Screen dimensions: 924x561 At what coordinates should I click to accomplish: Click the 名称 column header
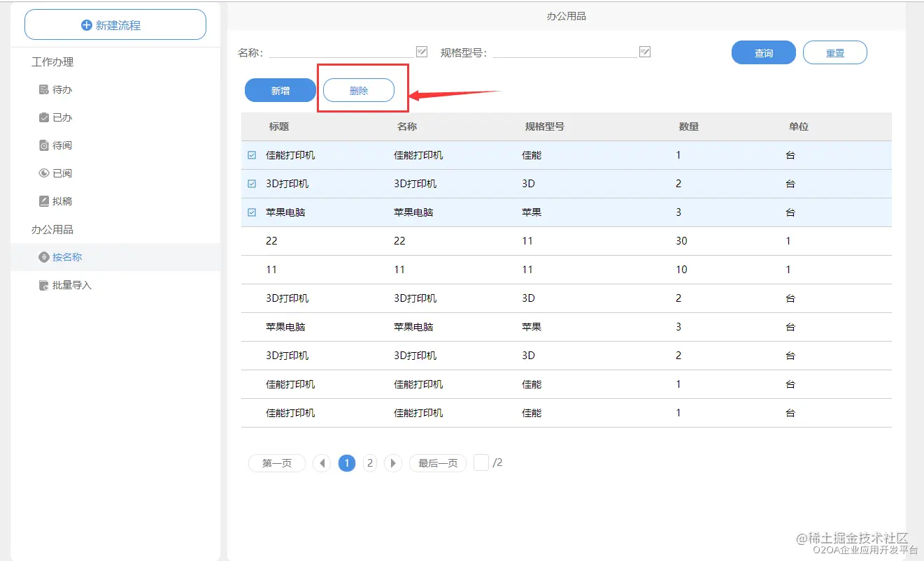click(x=407, y=126)
